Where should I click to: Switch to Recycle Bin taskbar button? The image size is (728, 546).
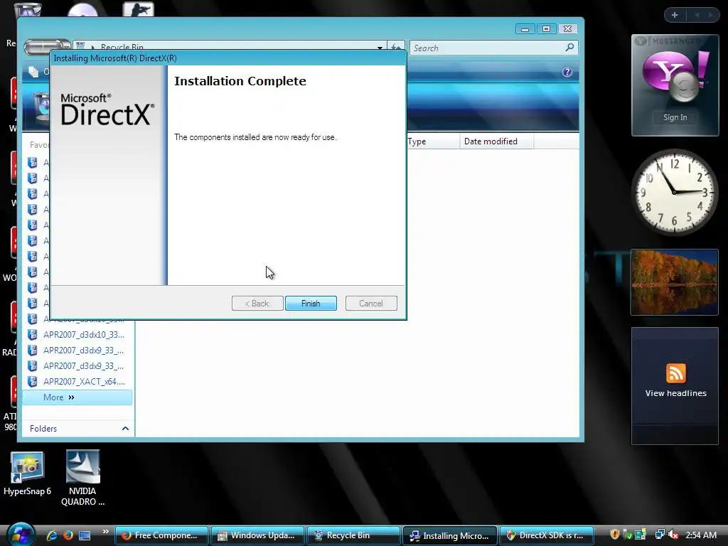[354, 535]
